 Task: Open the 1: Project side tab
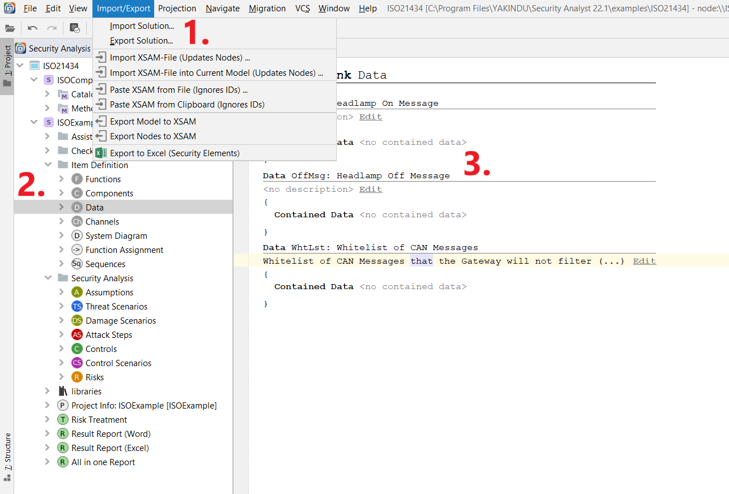point(7,67)
